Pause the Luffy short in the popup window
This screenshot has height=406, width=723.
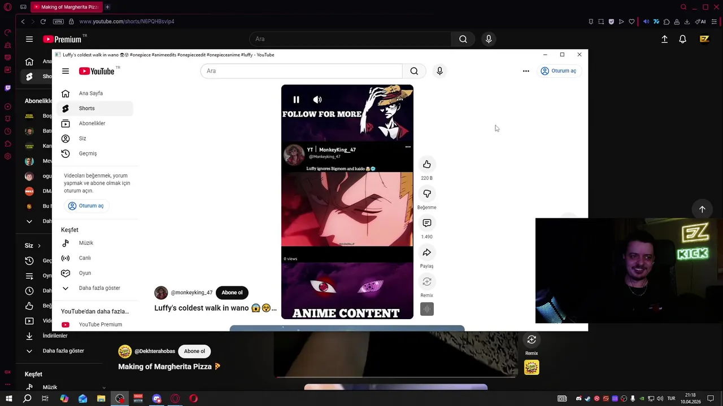(296, 100)
